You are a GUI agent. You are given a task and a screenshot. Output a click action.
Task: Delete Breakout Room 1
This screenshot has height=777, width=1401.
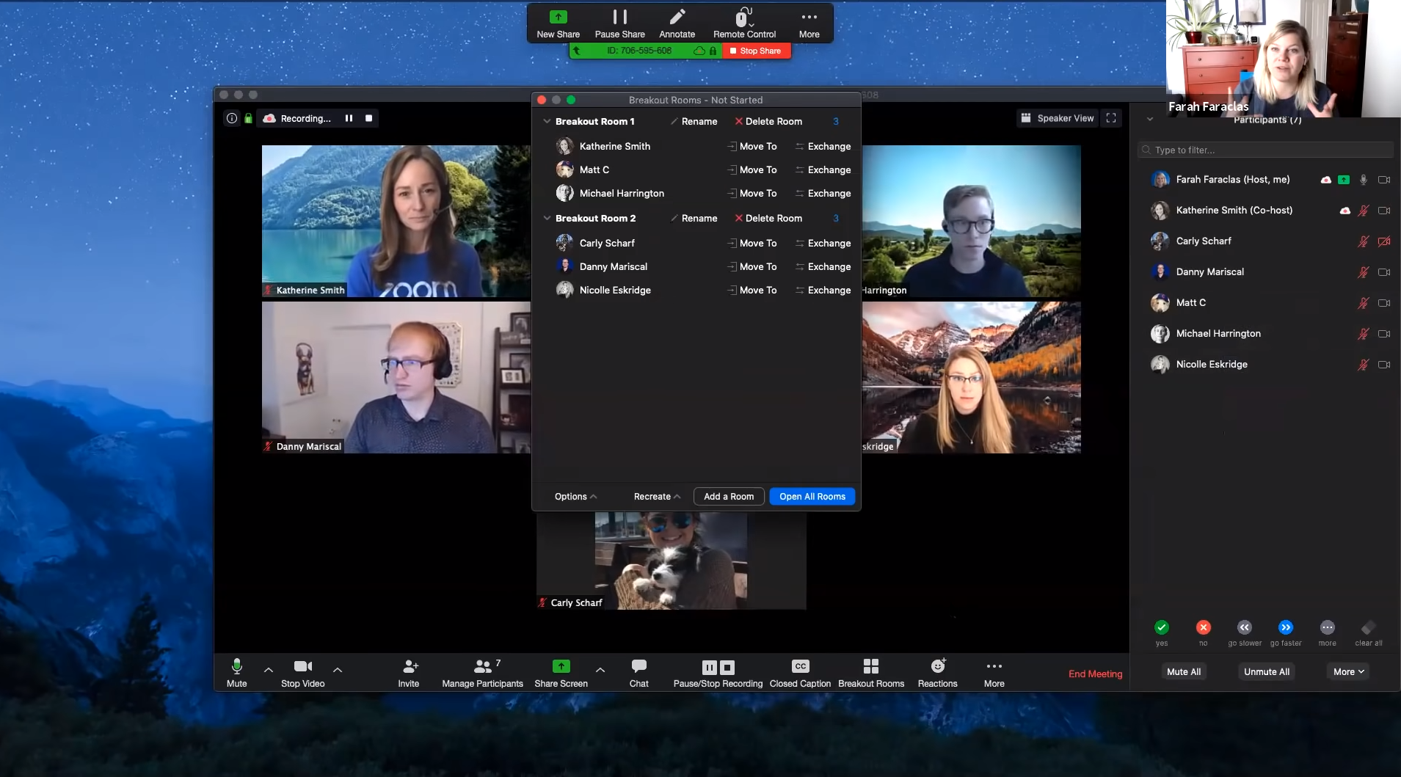coord(768,121)
